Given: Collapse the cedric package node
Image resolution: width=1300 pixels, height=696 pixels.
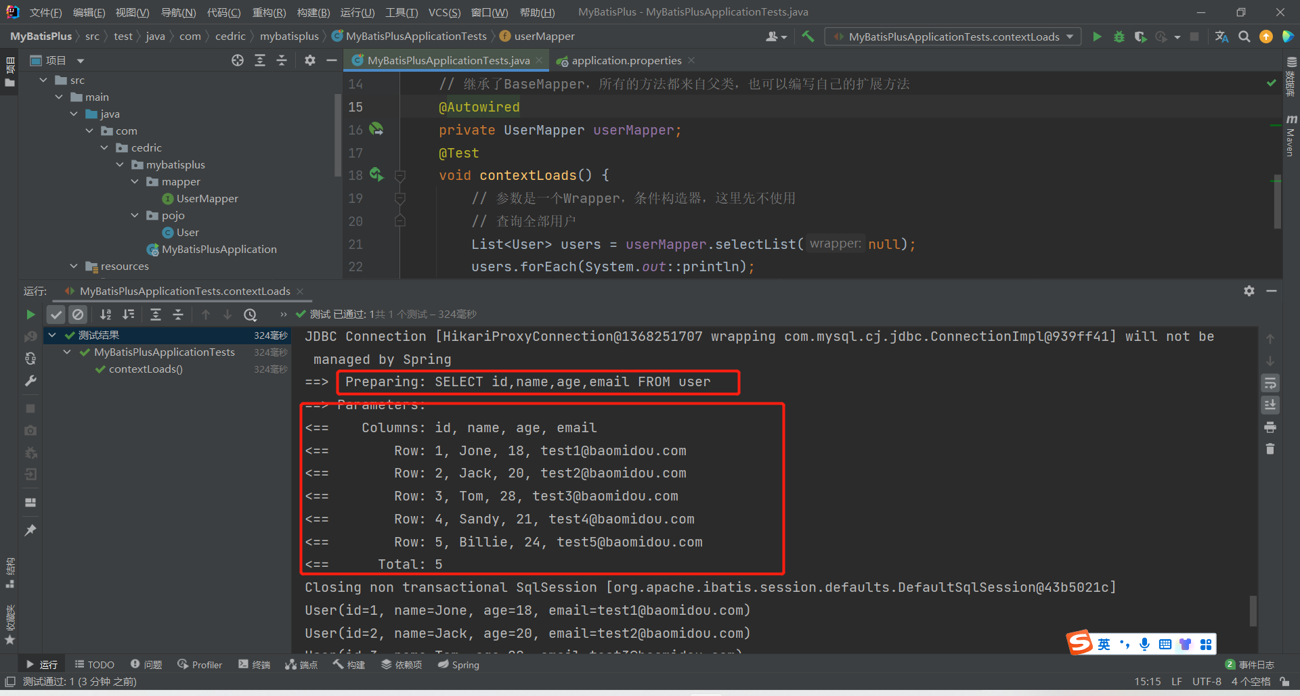Looking at the screenshot, I should tap(104, 147).
